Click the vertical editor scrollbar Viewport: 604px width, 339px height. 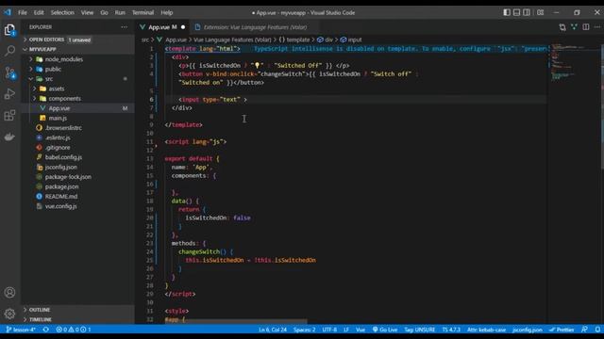[602, 105]
